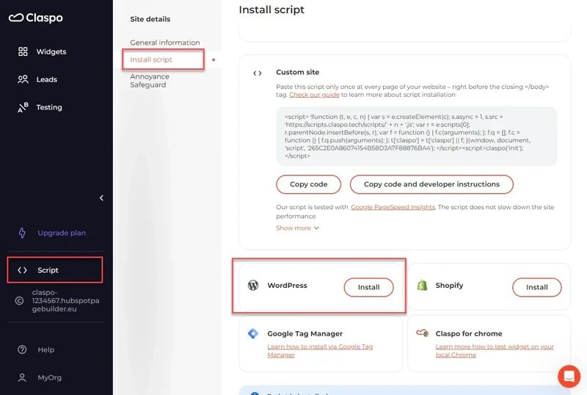Click the Google Tag Manager title

[x=305, y=333]
